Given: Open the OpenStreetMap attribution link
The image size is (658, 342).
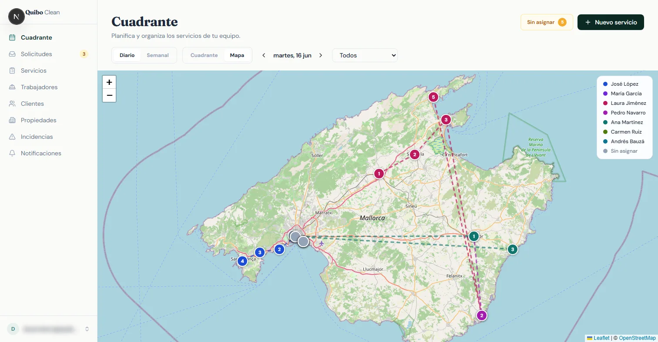Looking at the screenshot, I should click(x=637, y=338).
